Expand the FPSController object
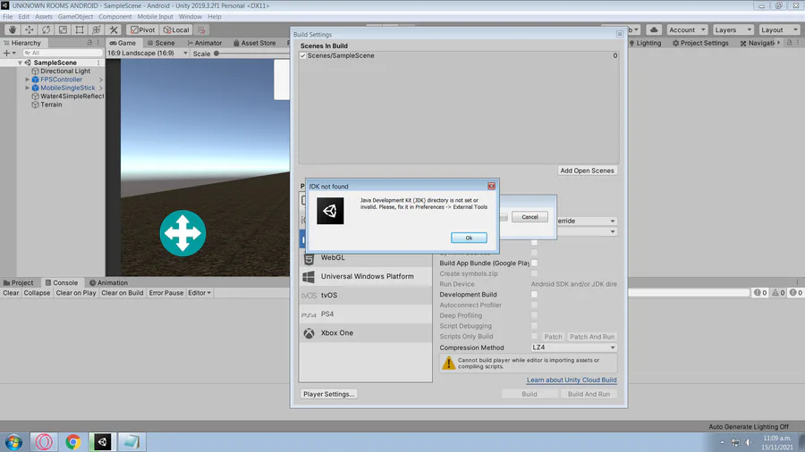Viewport: 805px width, 452px height. coord(27,80)
